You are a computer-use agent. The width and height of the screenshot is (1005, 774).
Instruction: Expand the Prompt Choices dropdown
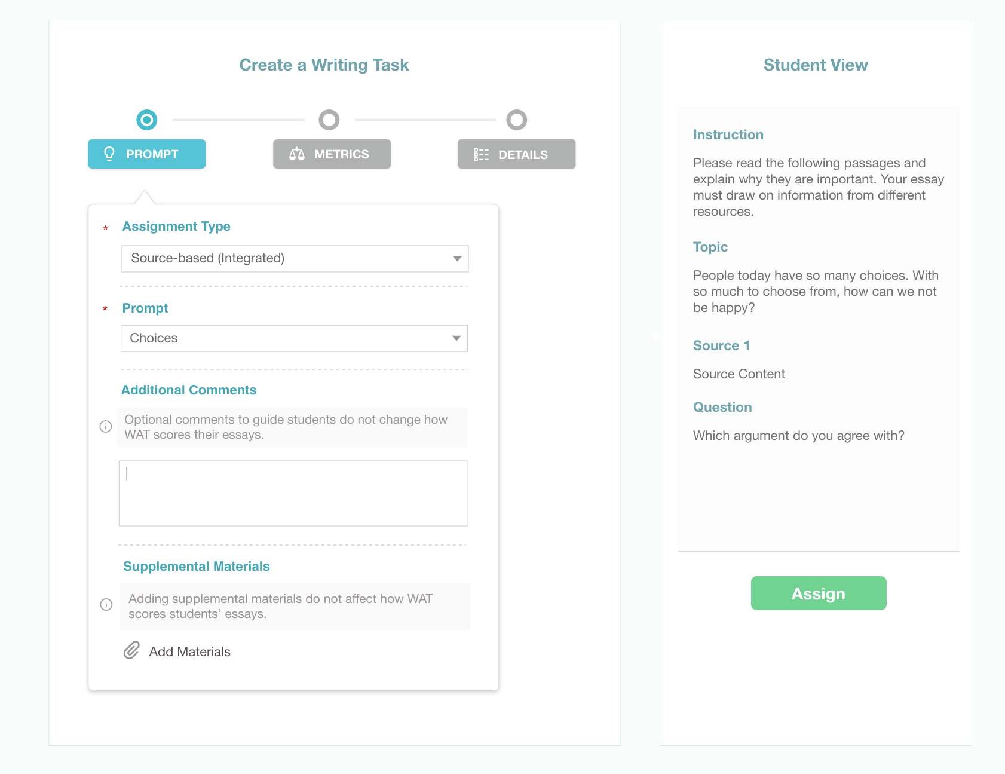[287, 338]
